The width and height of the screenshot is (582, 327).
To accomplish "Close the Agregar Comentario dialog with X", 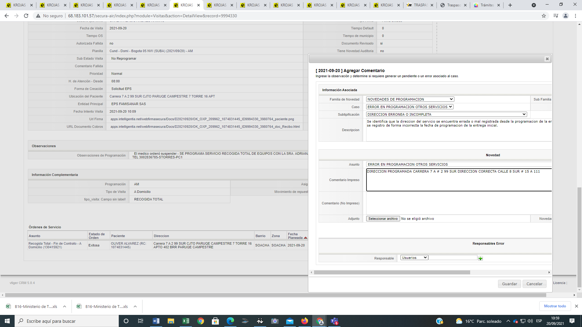I will (547, 59).
